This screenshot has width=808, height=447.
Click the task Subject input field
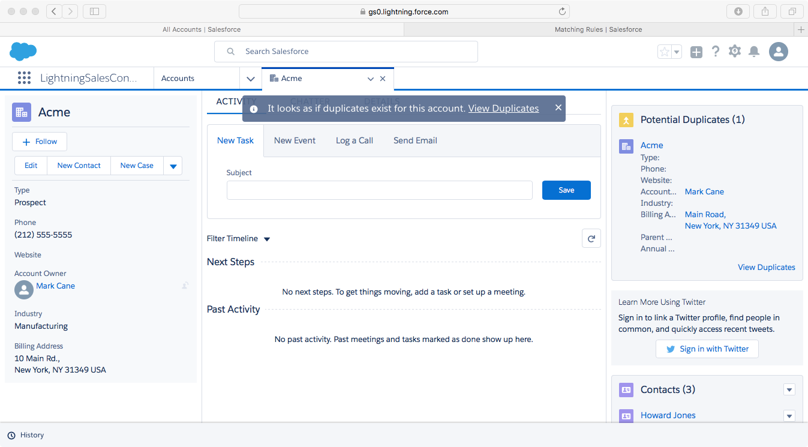[379, 190]
